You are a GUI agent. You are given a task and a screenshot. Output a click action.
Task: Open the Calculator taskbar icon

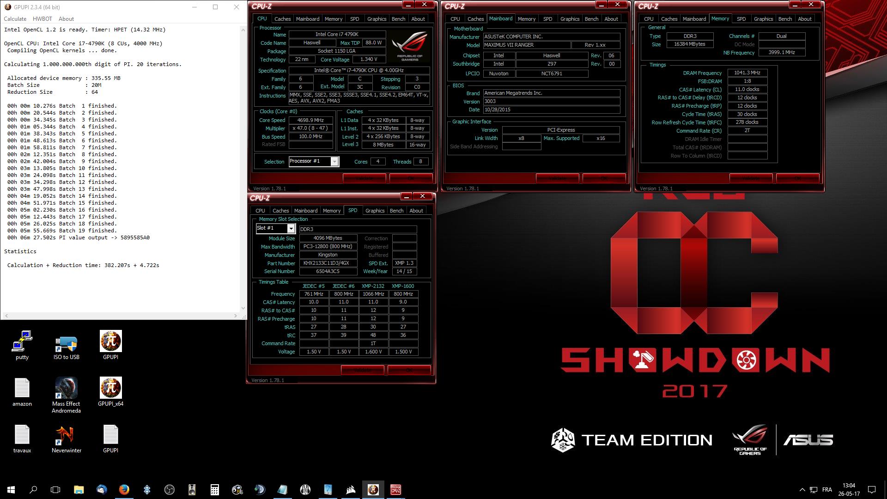click(x=214, y=489)
